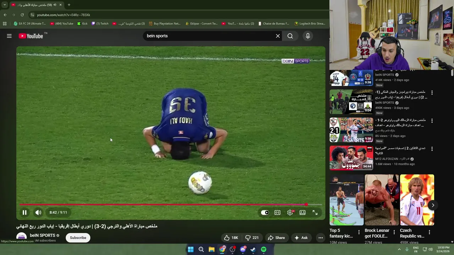Open EA FC 24 Ultimate bookmark
Screen dimensions: 454x255
[29, 24]
